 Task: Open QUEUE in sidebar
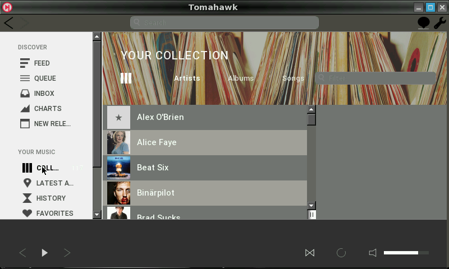[45, 78]
